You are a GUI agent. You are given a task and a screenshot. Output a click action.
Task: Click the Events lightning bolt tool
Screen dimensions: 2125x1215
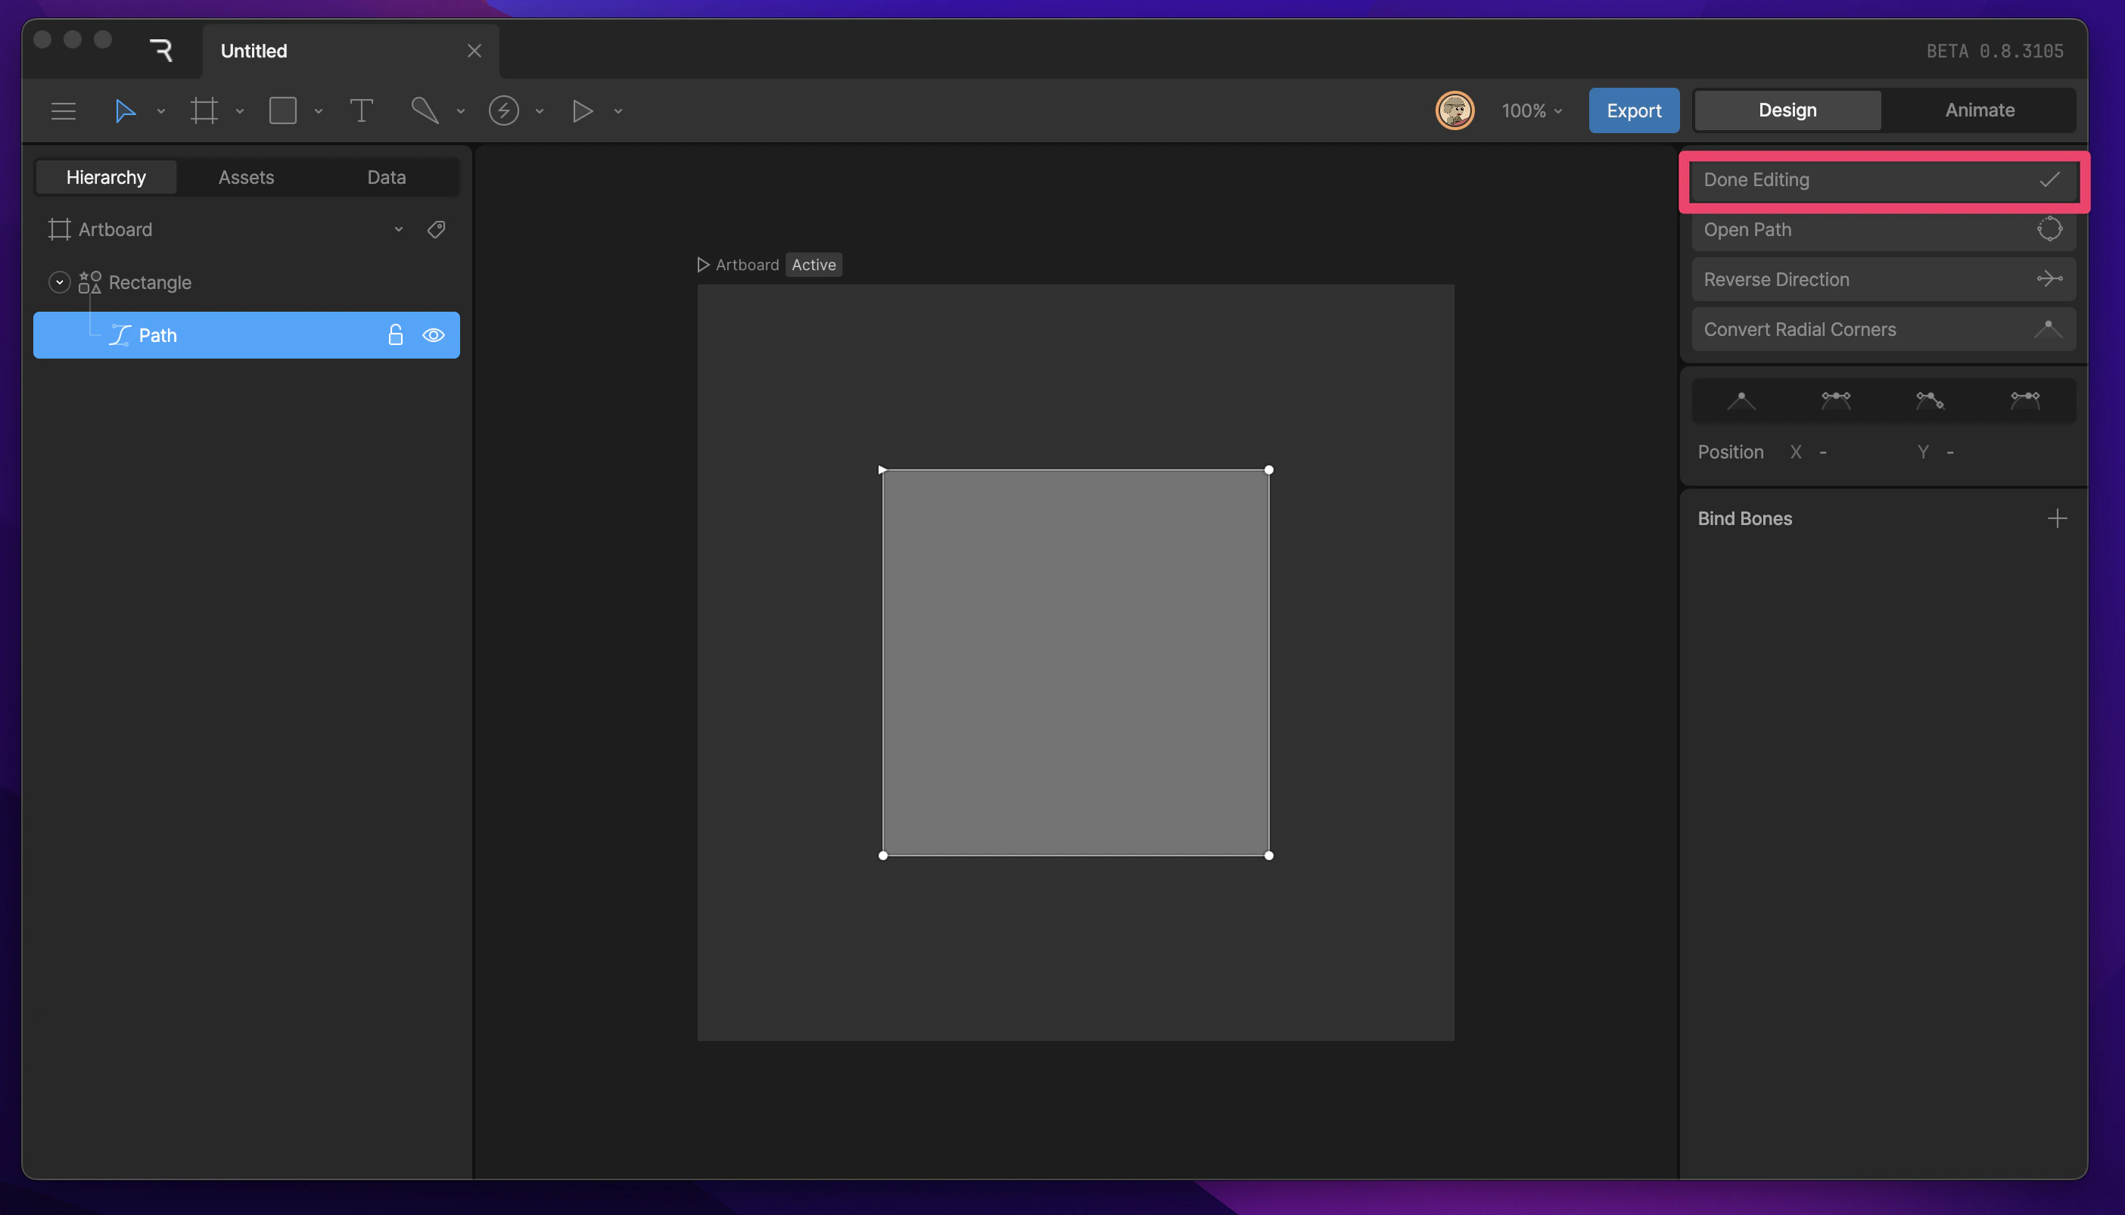503,110
